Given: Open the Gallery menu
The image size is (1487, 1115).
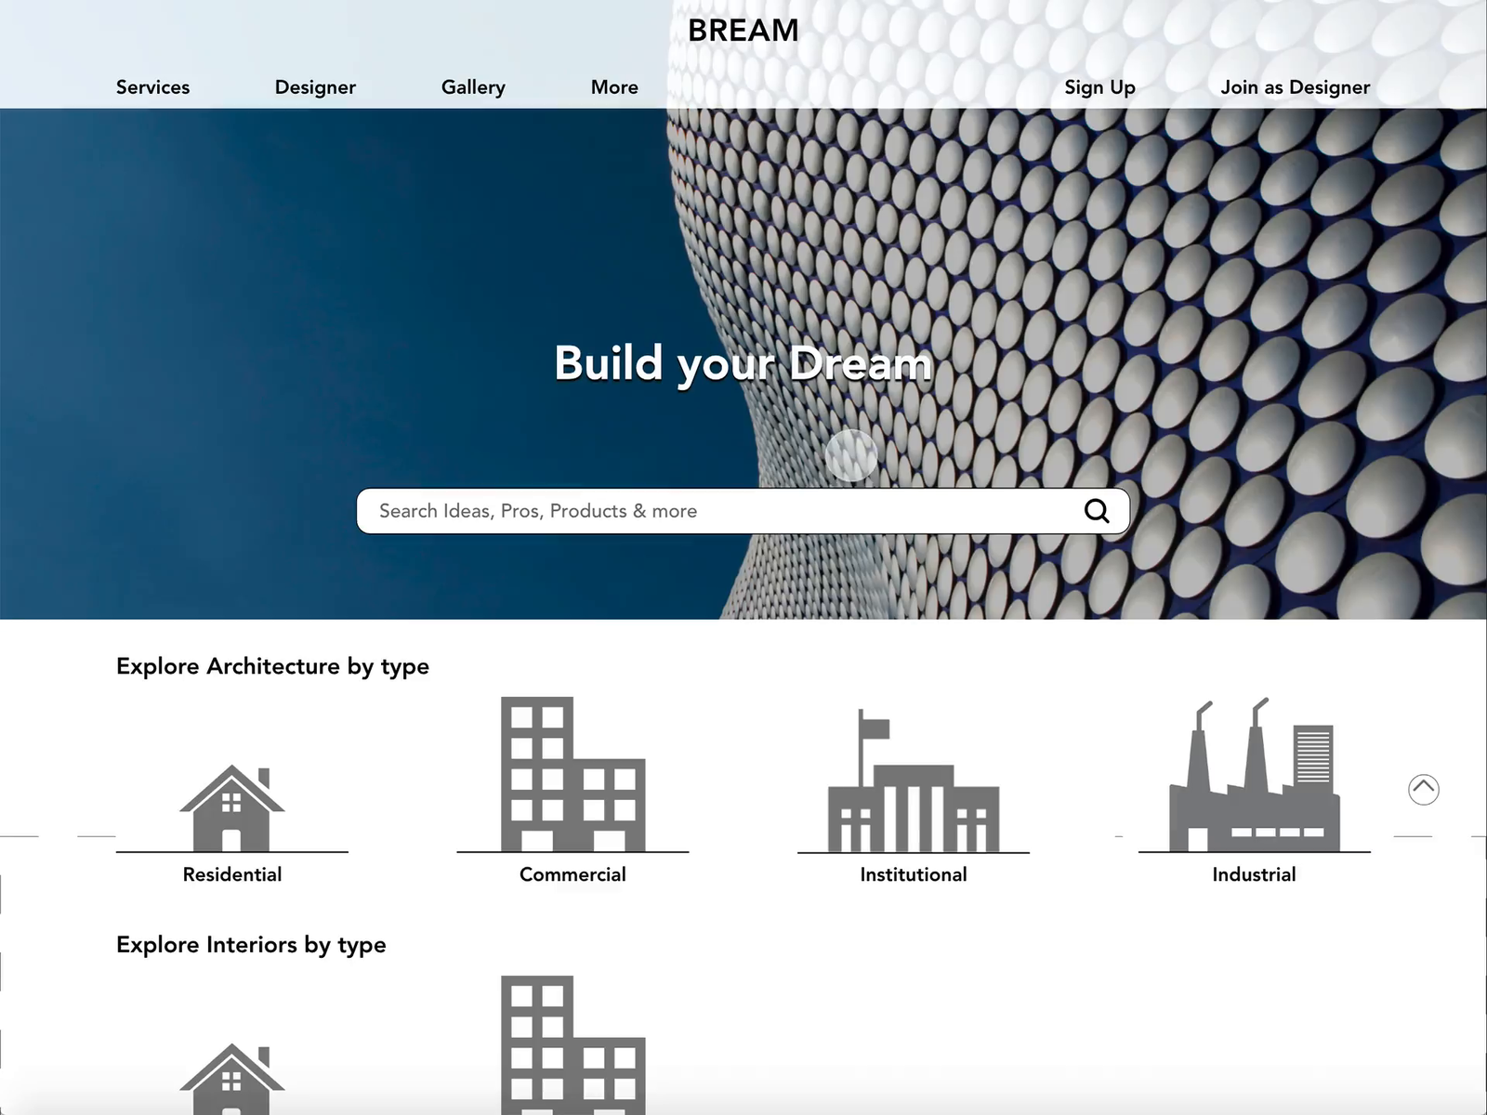Looking at the screenshot, I should pyautogui.click(x=473, y=86).
